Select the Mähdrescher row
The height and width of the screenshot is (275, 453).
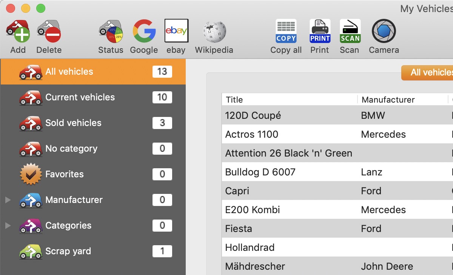click(337, 266)
